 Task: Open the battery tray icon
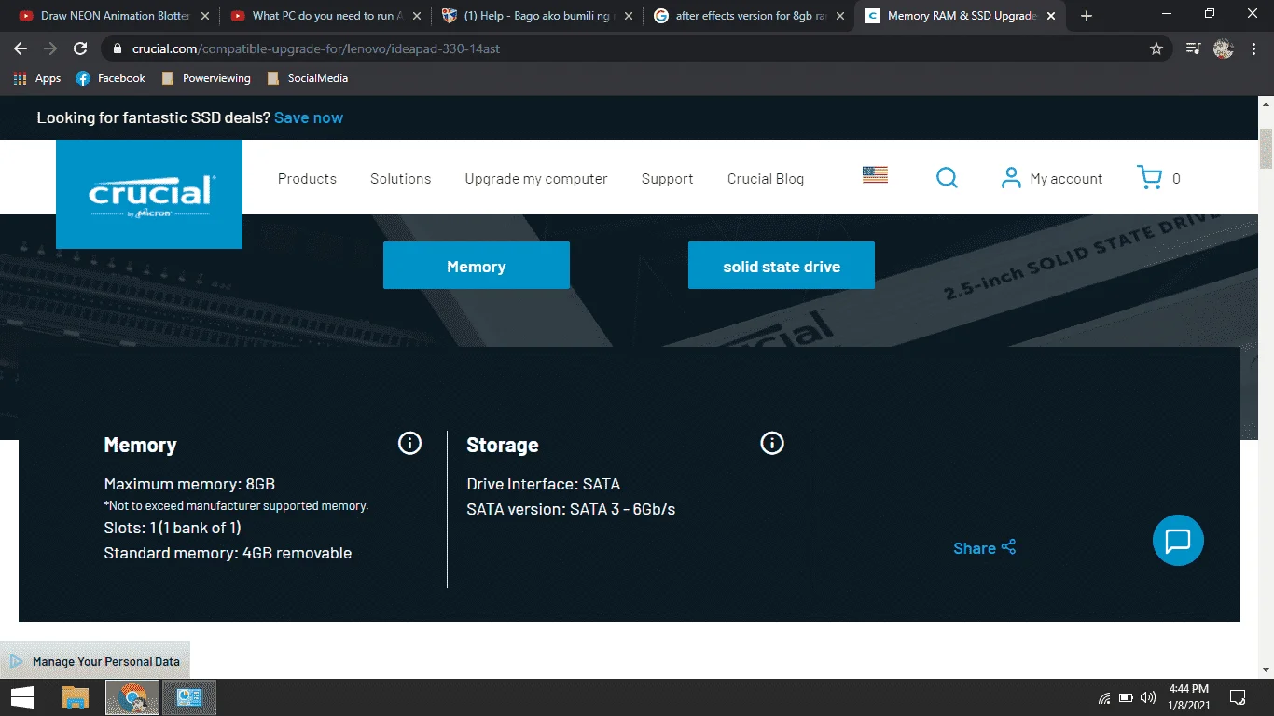pyautogui.click(x=1127, y=697)
